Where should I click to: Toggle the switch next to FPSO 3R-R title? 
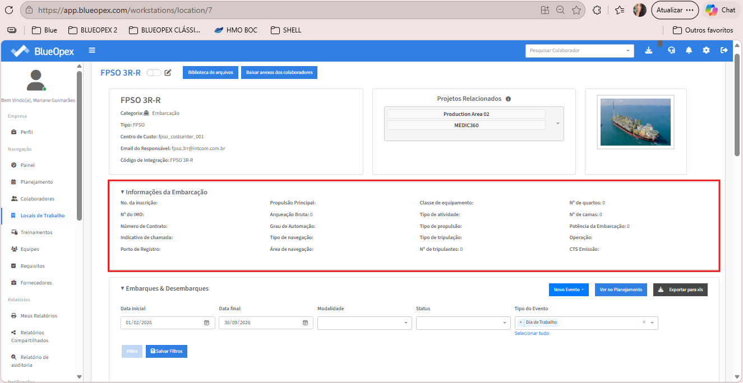point(154,73)
